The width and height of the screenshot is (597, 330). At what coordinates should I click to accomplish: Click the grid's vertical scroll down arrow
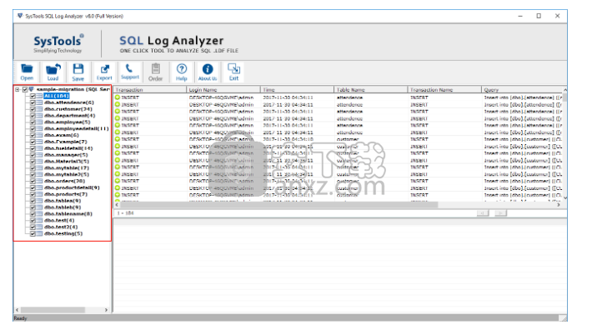click(x=565, y=197)
